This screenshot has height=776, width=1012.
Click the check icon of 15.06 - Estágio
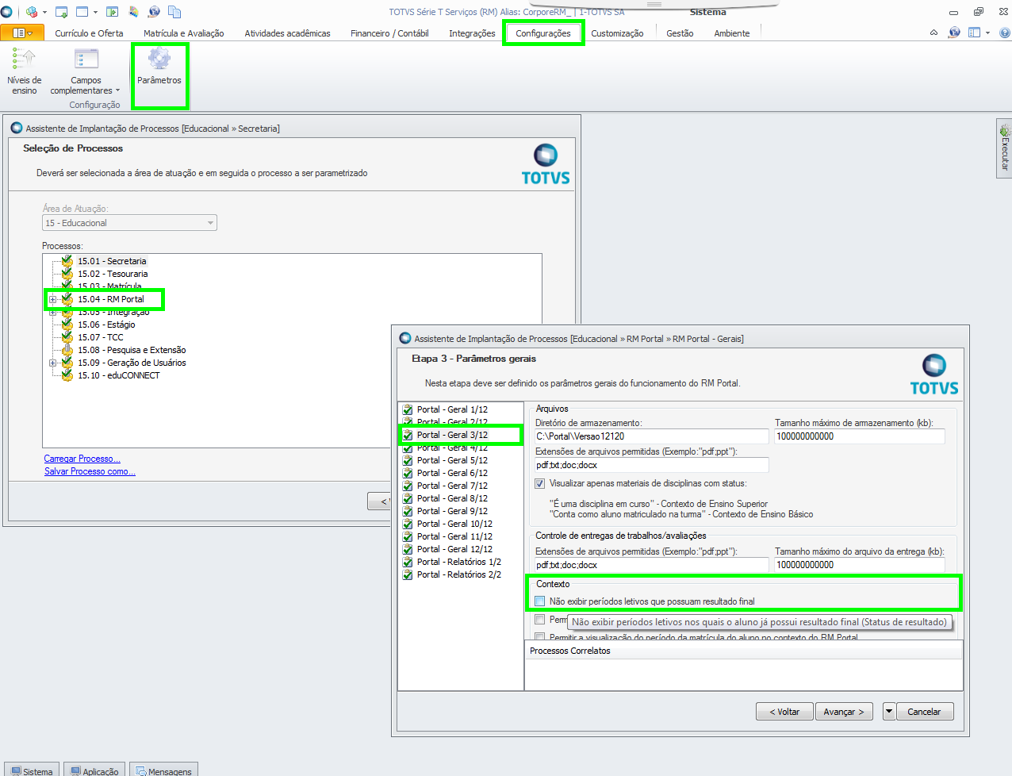point(67,324)
